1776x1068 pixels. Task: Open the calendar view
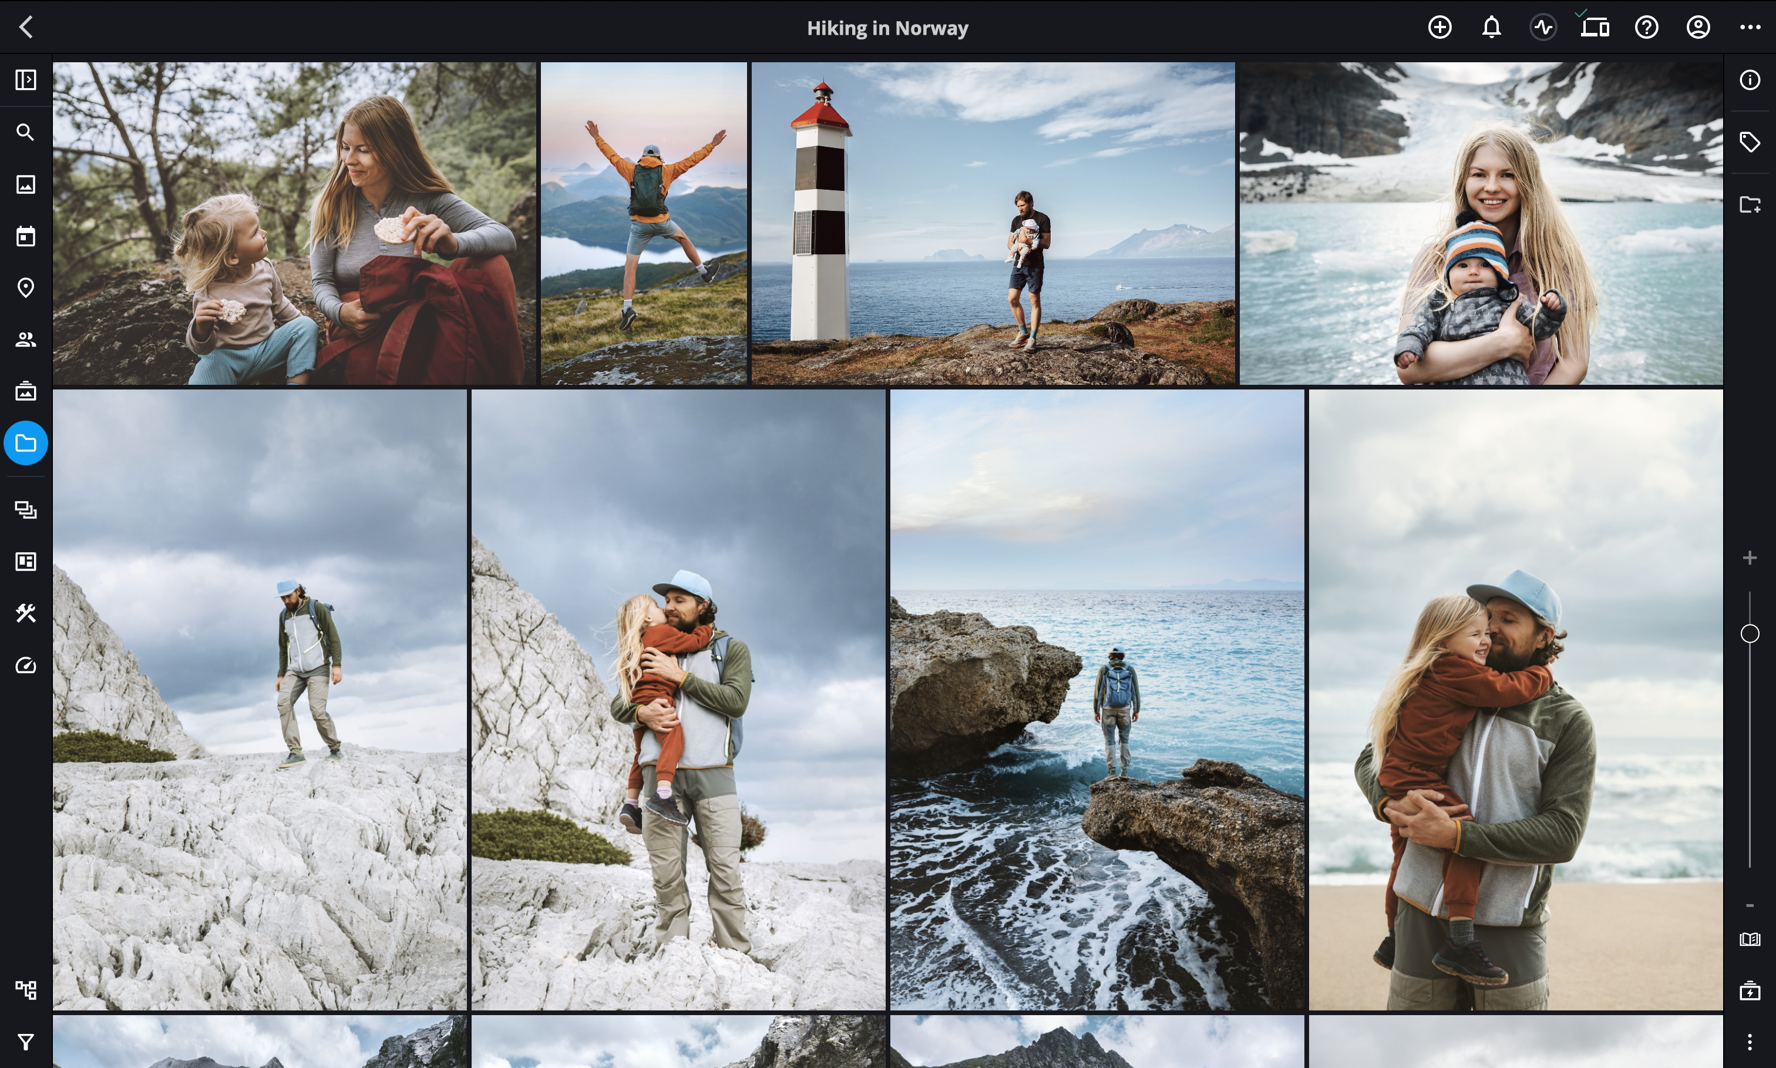coord(26,236)
